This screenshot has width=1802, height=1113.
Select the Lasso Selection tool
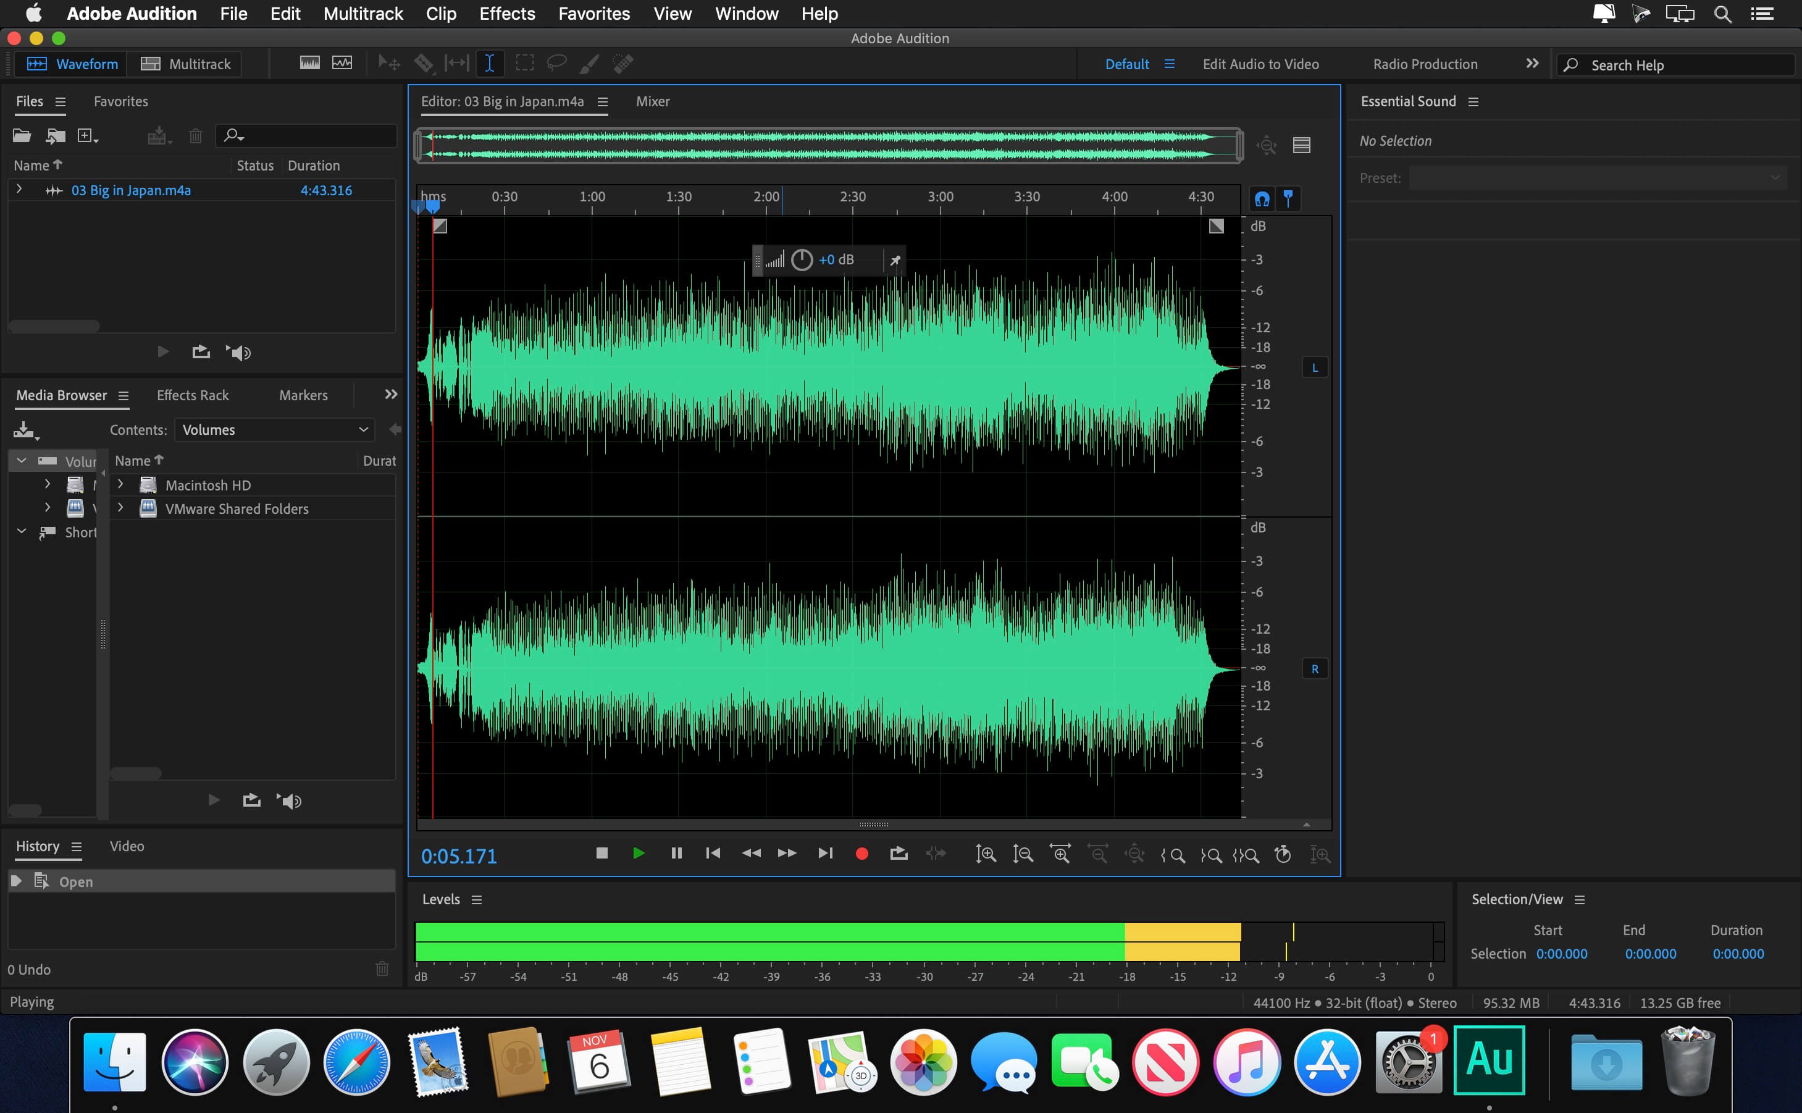[557, 64]
